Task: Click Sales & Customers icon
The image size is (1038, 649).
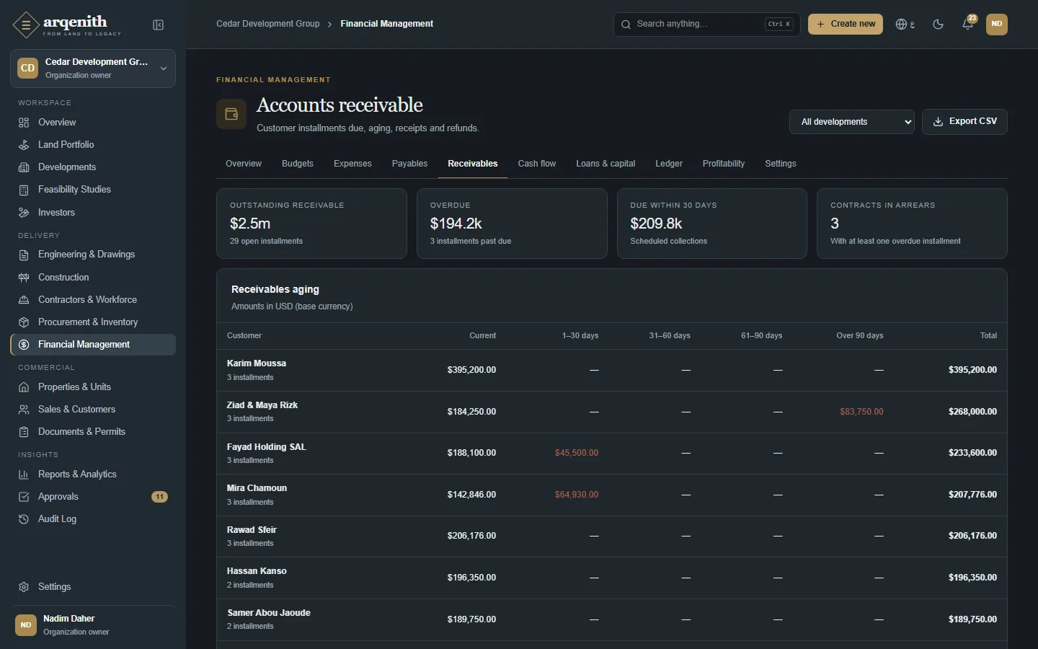Action: coord(24,410)
